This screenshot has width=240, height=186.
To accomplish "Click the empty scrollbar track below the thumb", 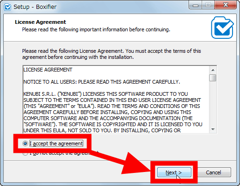I will [x=213, y=103].
